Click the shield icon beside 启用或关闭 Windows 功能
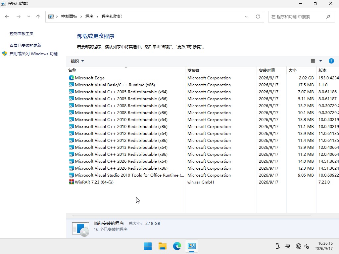This screenshot has width=339, height=254. [x=5, y=54]
